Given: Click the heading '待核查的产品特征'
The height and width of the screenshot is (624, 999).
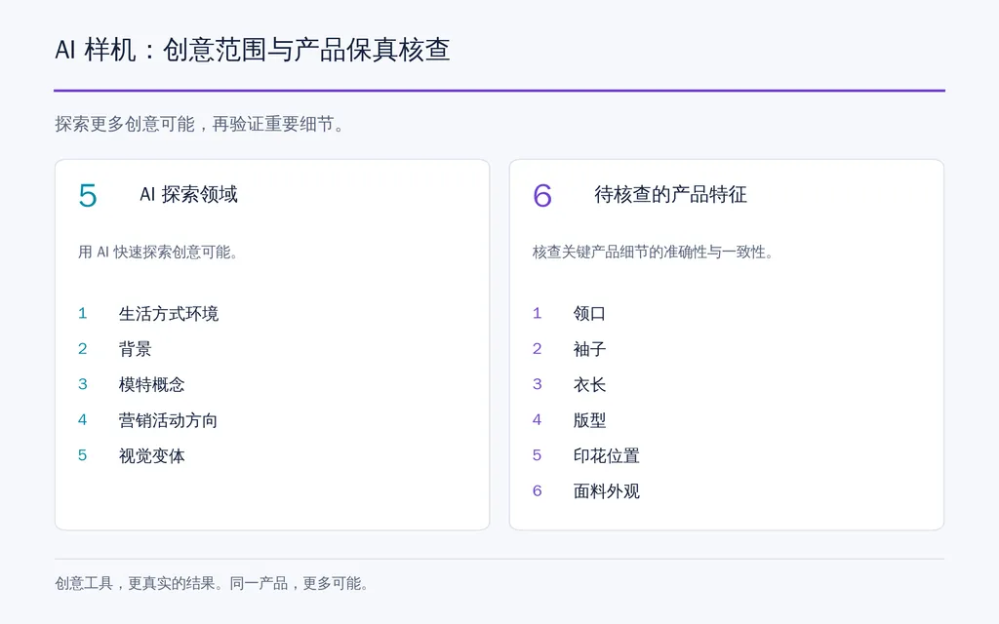Looking at the screenshot, I should [x=670, y=194].
